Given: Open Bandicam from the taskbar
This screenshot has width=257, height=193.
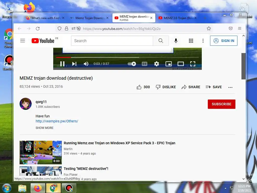Looking at the screenshot, I should coord(69,188).
